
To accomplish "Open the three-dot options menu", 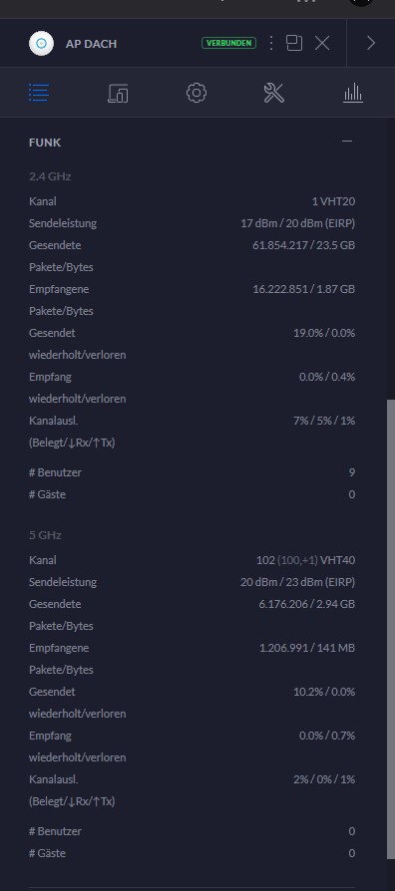I will tap(271, 43).
